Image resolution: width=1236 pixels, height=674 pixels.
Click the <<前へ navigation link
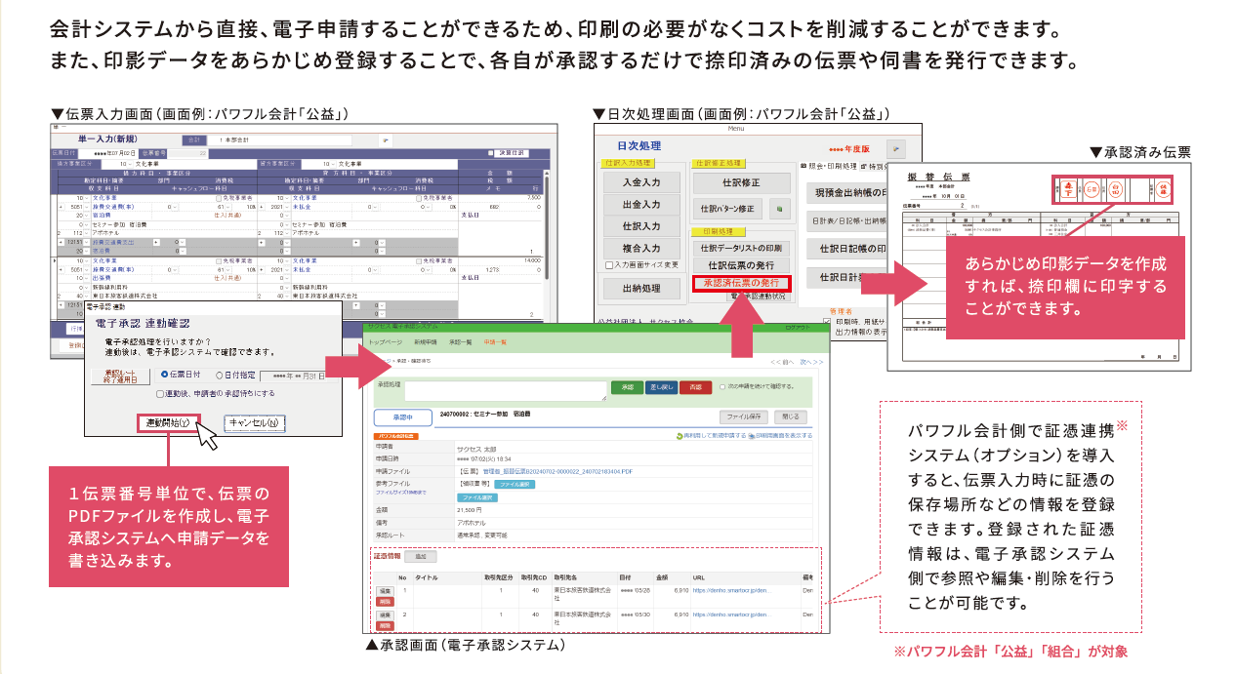click(783, 362)
